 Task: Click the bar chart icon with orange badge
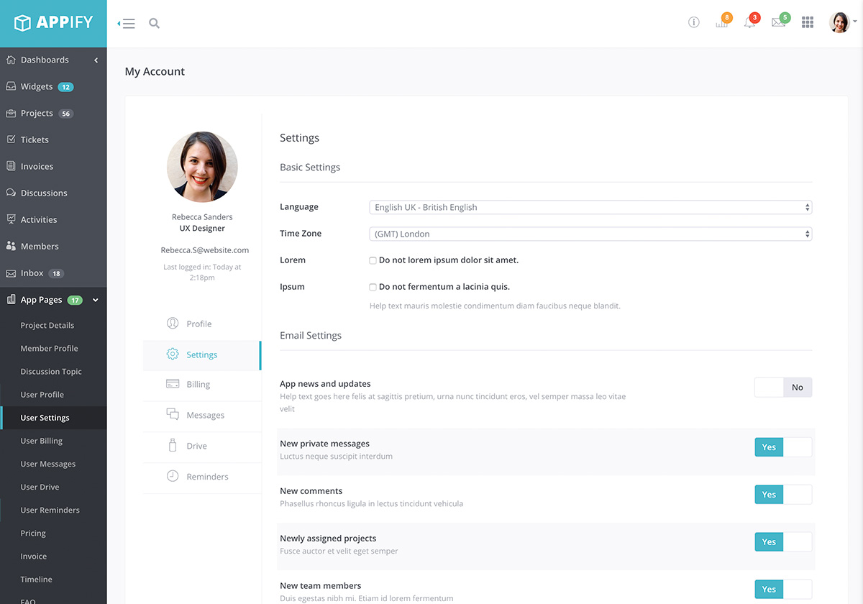[721, 22]
